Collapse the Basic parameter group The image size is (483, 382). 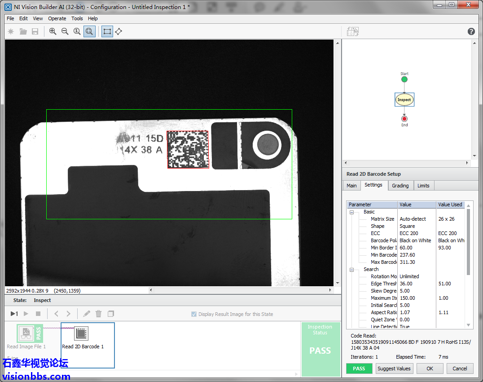[352, 212]
